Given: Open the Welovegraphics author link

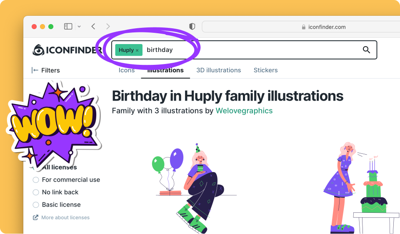Looking at the screenshot, I should (x=244, y=111).
